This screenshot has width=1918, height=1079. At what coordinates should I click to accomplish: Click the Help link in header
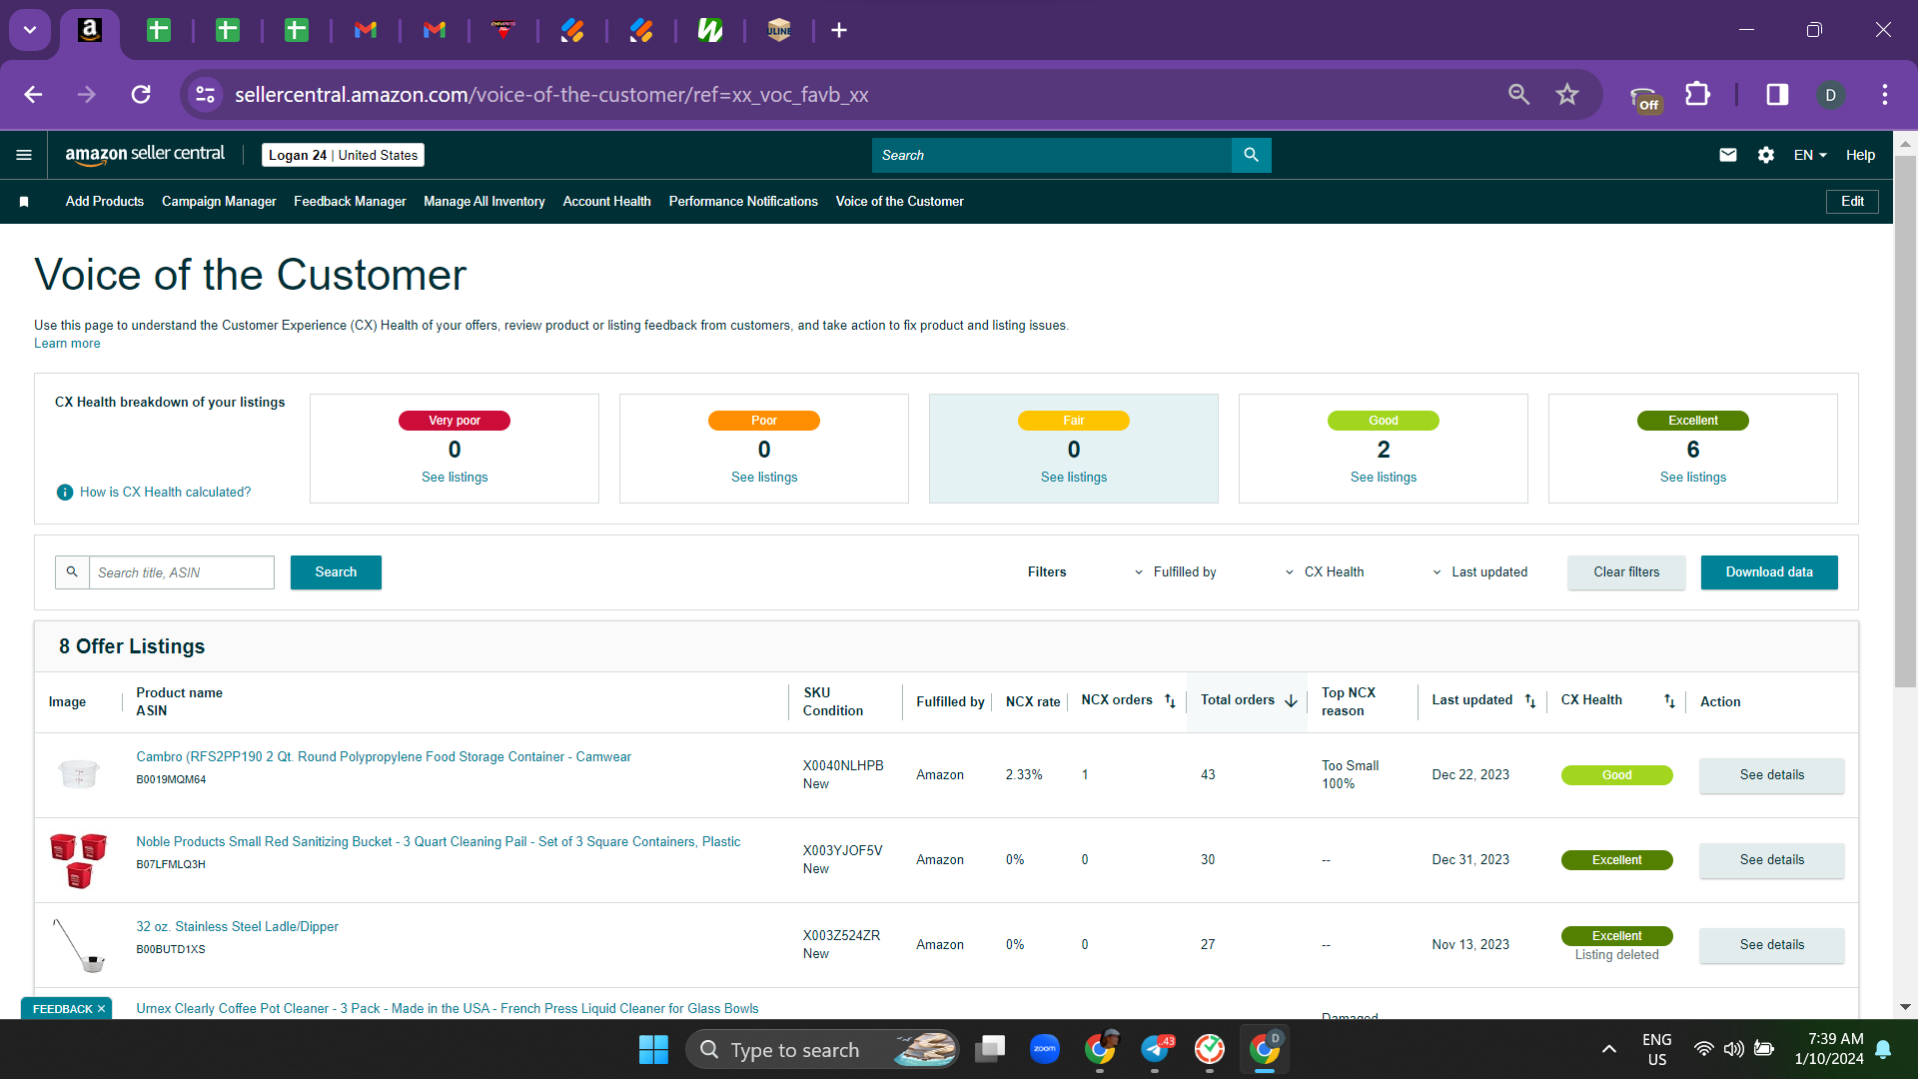(1860, 155)
